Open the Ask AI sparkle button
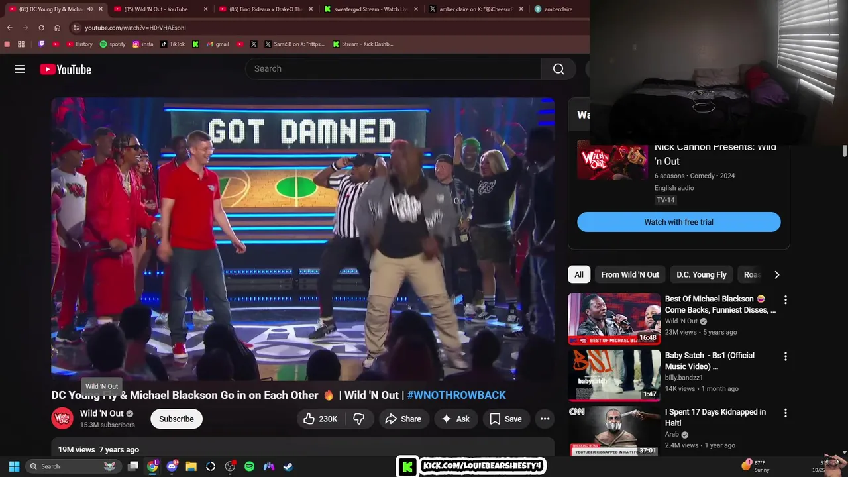The width and height of the screenshot is (848, 477). pos(456,419)
